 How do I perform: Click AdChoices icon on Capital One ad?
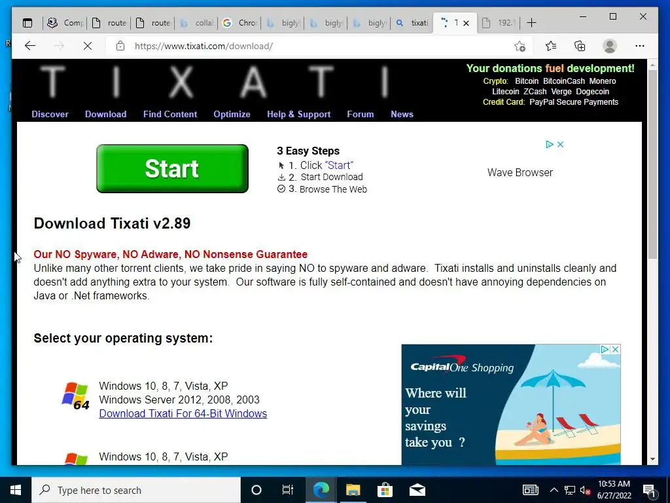605,350
